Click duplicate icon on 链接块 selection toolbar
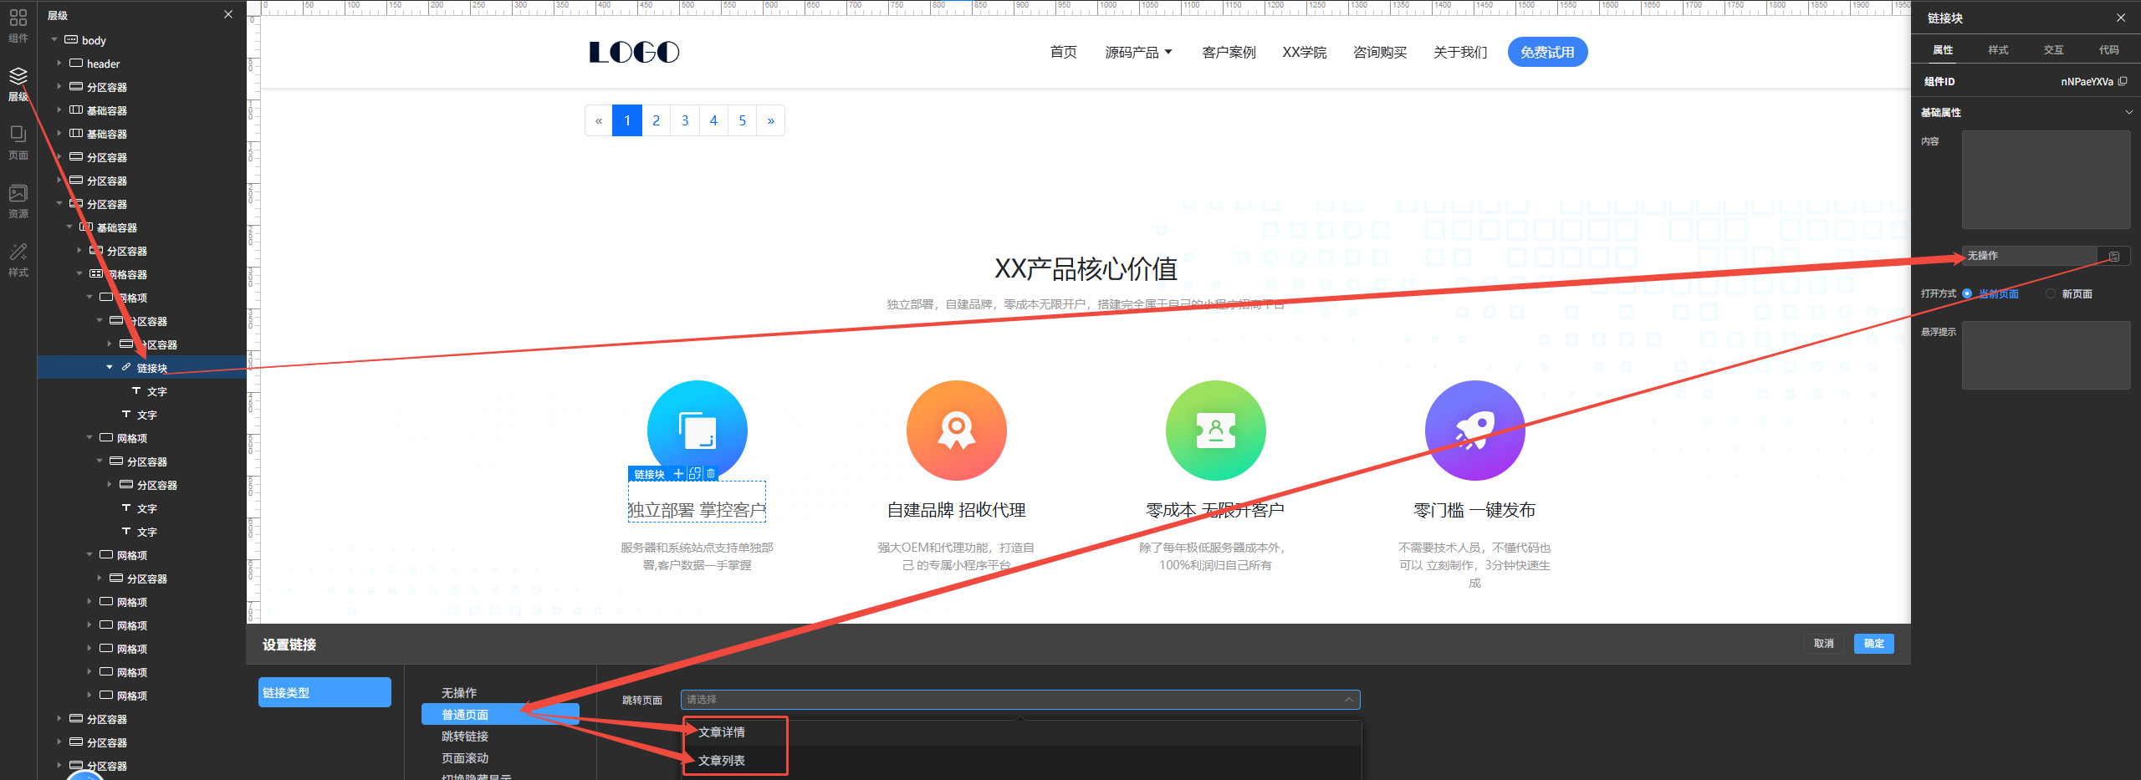The image size is (2141, 780). pyautogui.click(x=695, y=474)
